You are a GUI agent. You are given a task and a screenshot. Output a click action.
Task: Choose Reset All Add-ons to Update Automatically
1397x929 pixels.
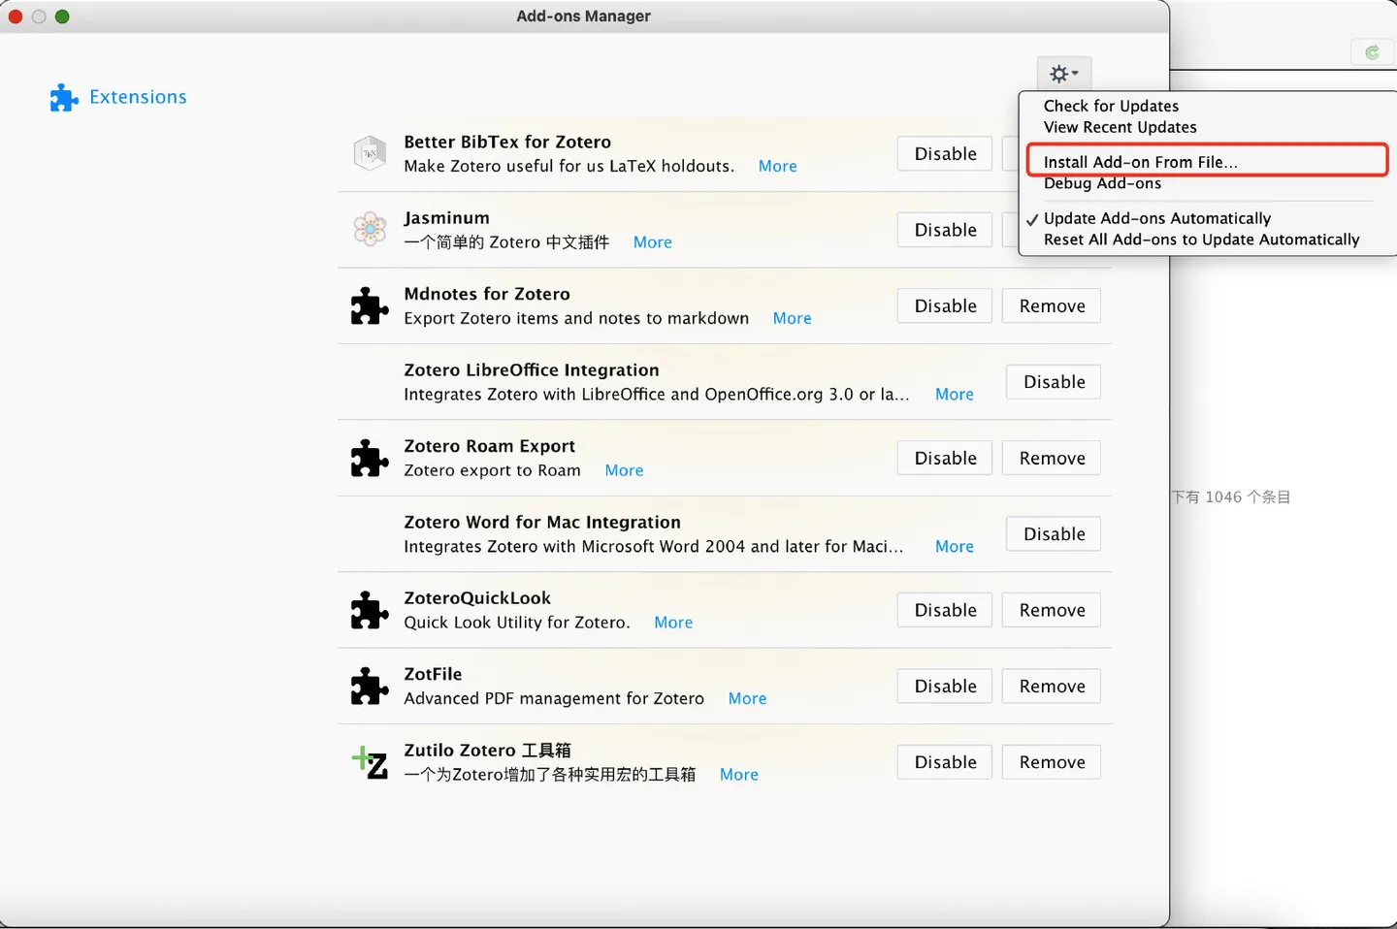coord(1201,240)
